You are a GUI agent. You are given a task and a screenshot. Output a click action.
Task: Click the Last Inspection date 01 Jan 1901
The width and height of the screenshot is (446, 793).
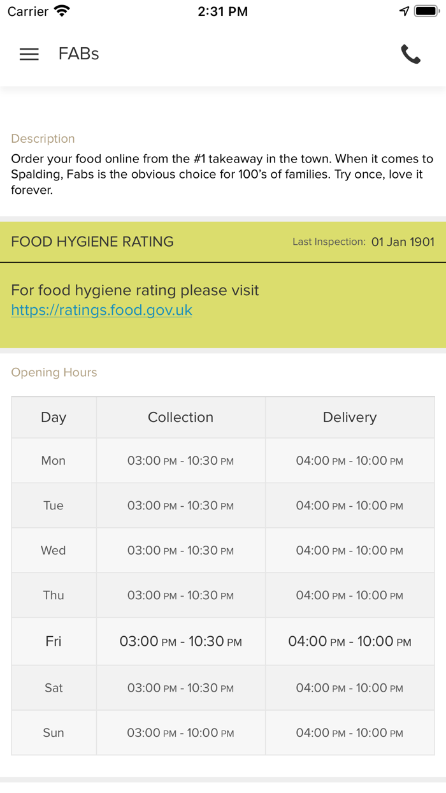point(403,242)
